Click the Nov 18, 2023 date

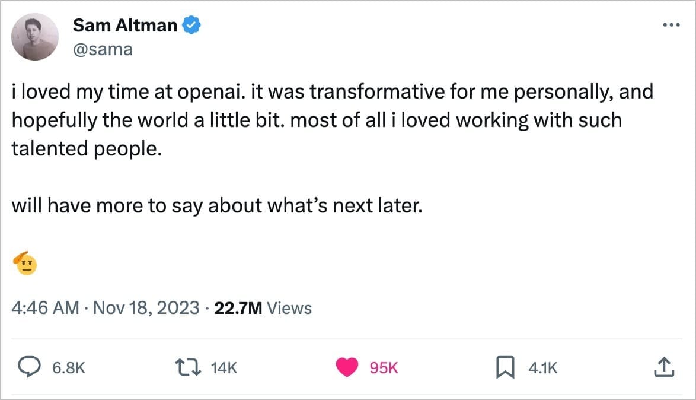pyautogui.click(x=146, y=308)
